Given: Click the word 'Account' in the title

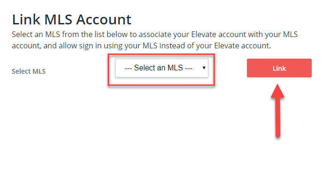Looking at the screenshot, I should (104, 20).
